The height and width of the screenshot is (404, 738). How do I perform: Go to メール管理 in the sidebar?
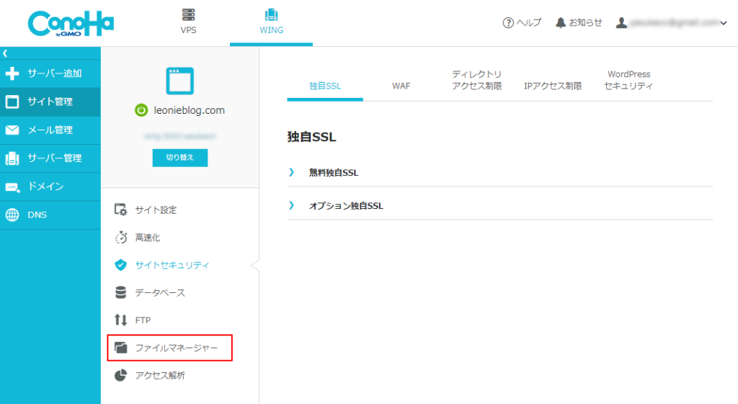click(x=50, y=130)
